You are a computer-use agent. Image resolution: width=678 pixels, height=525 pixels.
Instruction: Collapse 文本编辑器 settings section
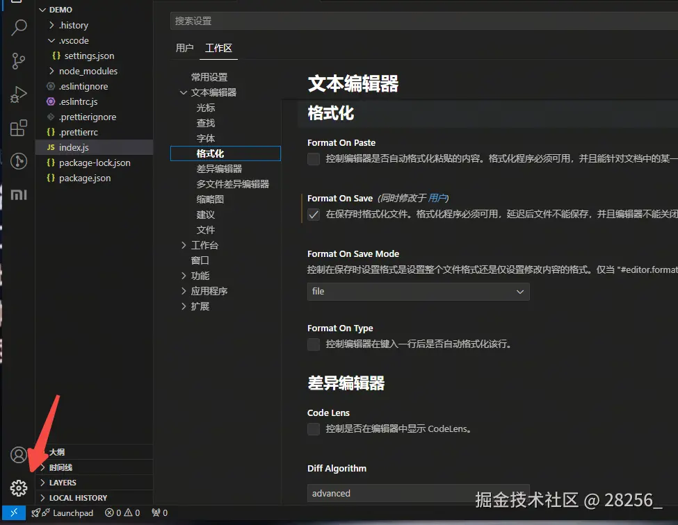coord(184,92)
